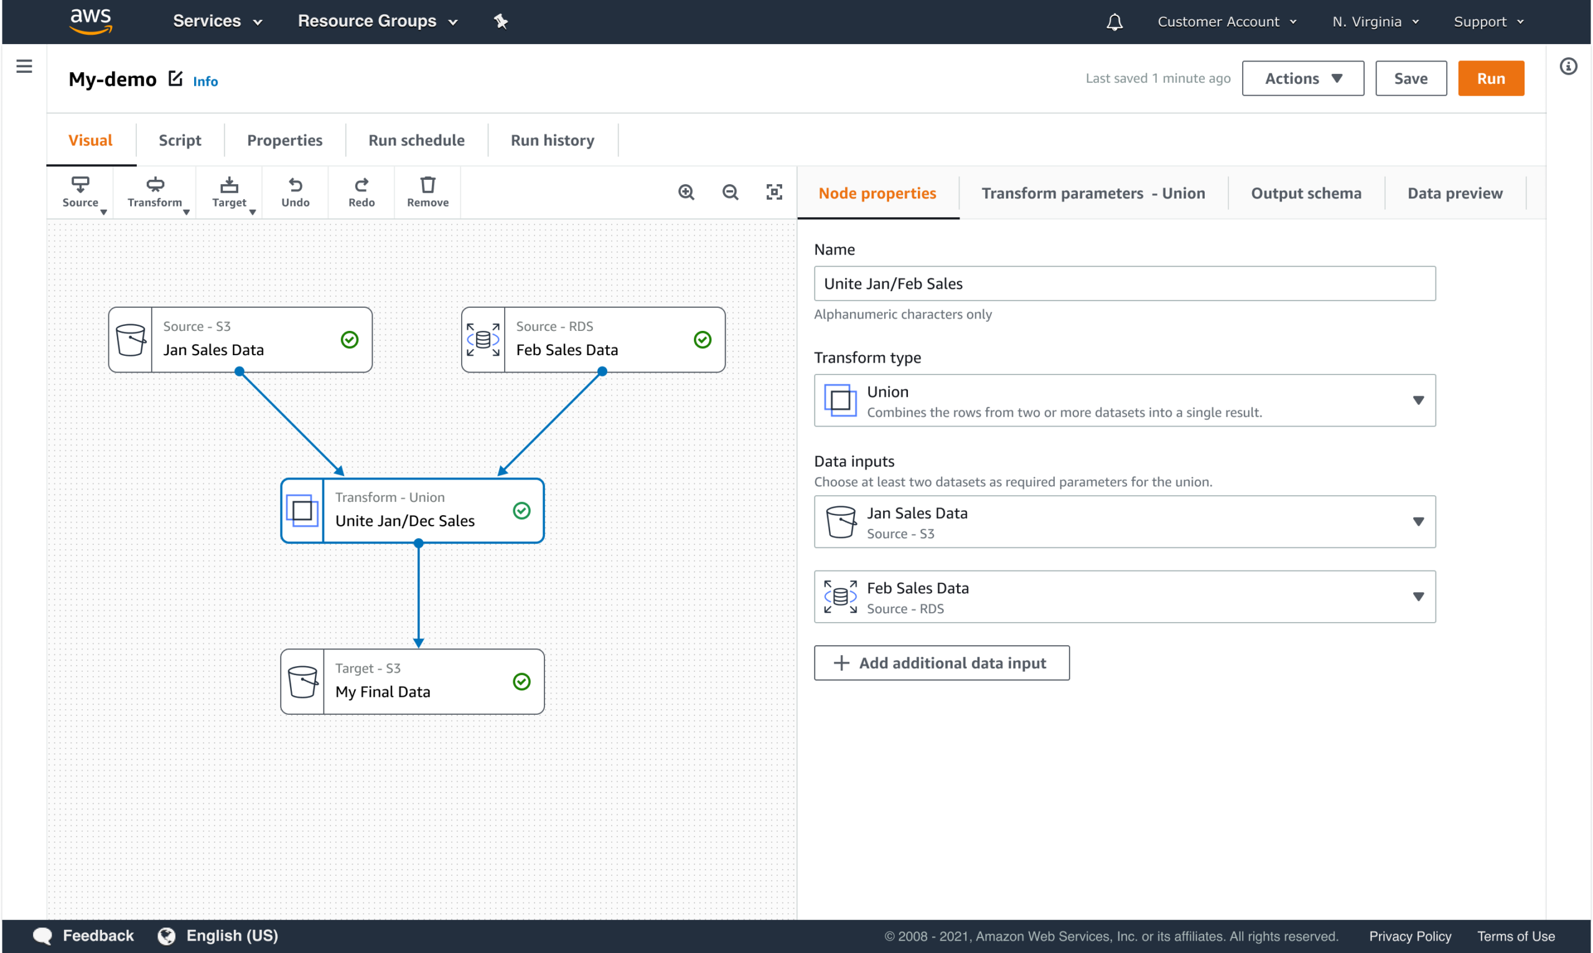Zoom out on the canvas
The width and height of the screenshot is (1593, 953).
pos(730,192)
